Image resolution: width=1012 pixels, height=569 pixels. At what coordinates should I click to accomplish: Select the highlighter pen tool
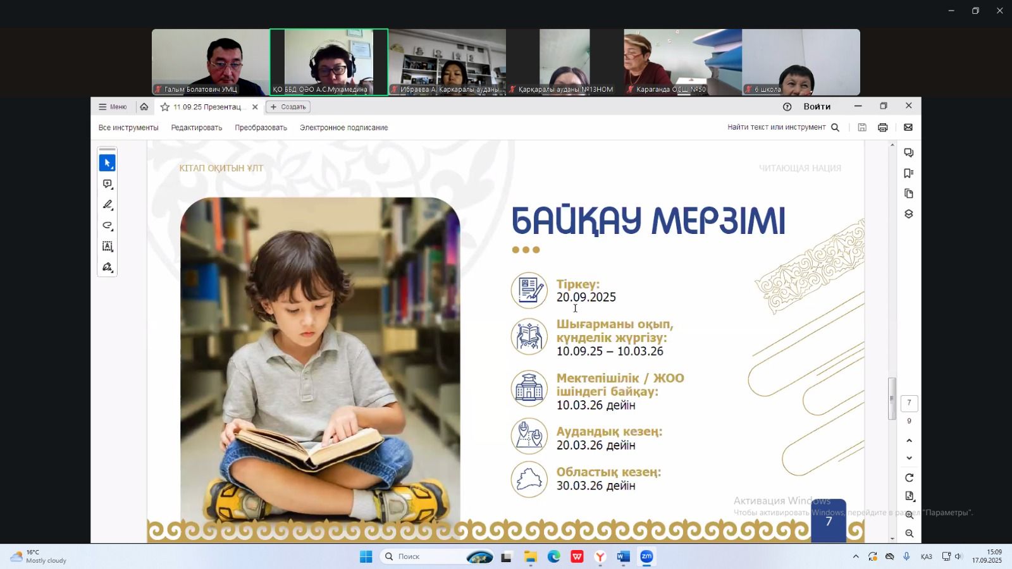coord(107,205)
